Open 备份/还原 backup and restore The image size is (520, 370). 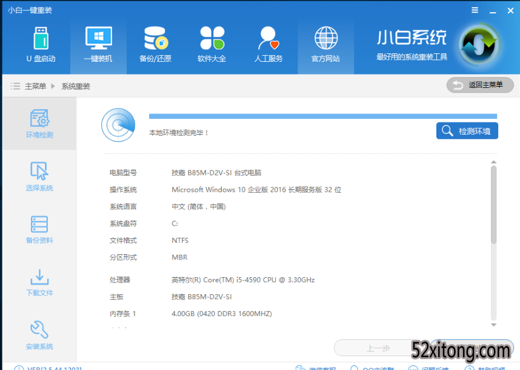tap(155, 45)
